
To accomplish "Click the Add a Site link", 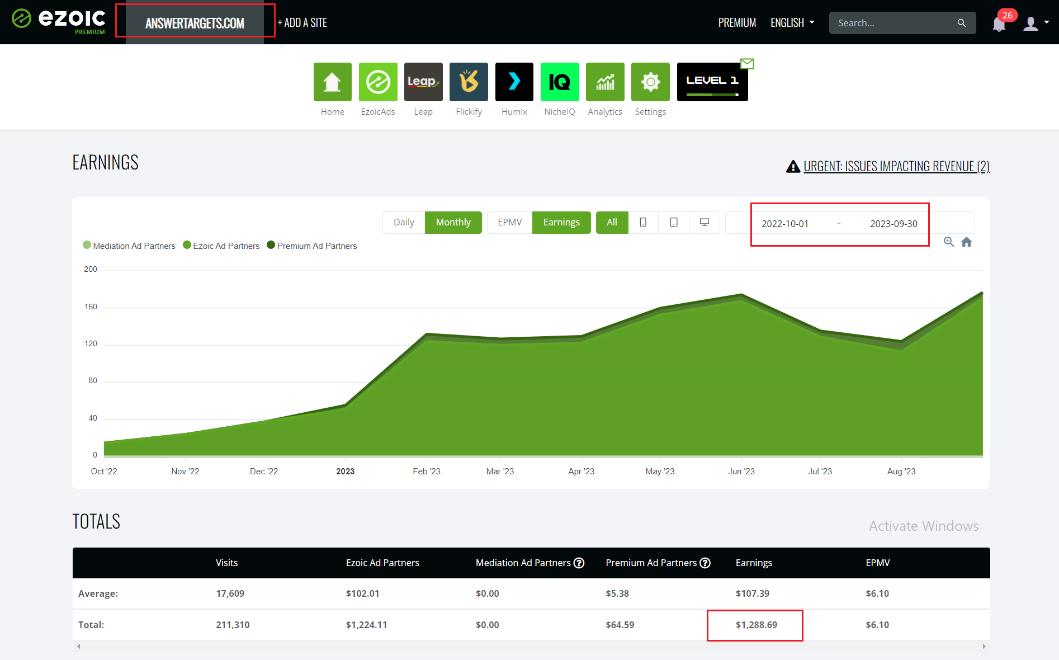I will click(x=302, y=22).
